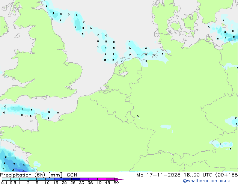Open the weatheronline.co.uk link
Viewport: 238px width, 184px height.
click(206, 181)
